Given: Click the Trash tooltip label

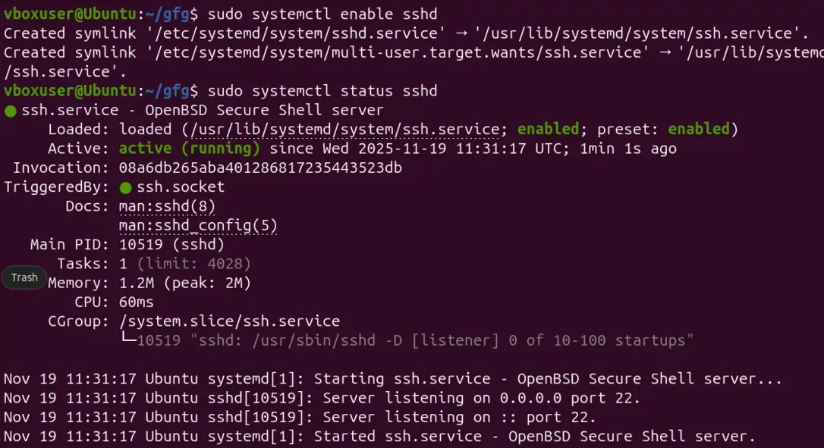Looking at the screenshot, I should 24,277.
